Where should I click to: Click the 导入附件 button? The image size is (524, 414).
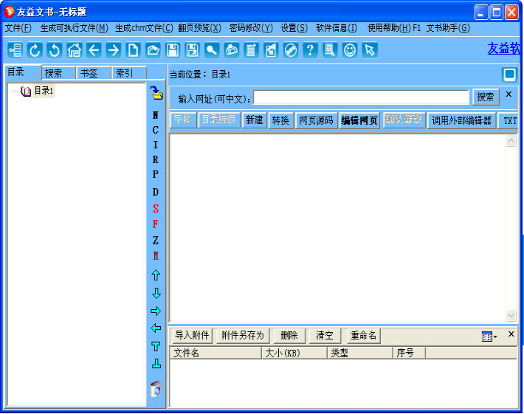(192, 336)
